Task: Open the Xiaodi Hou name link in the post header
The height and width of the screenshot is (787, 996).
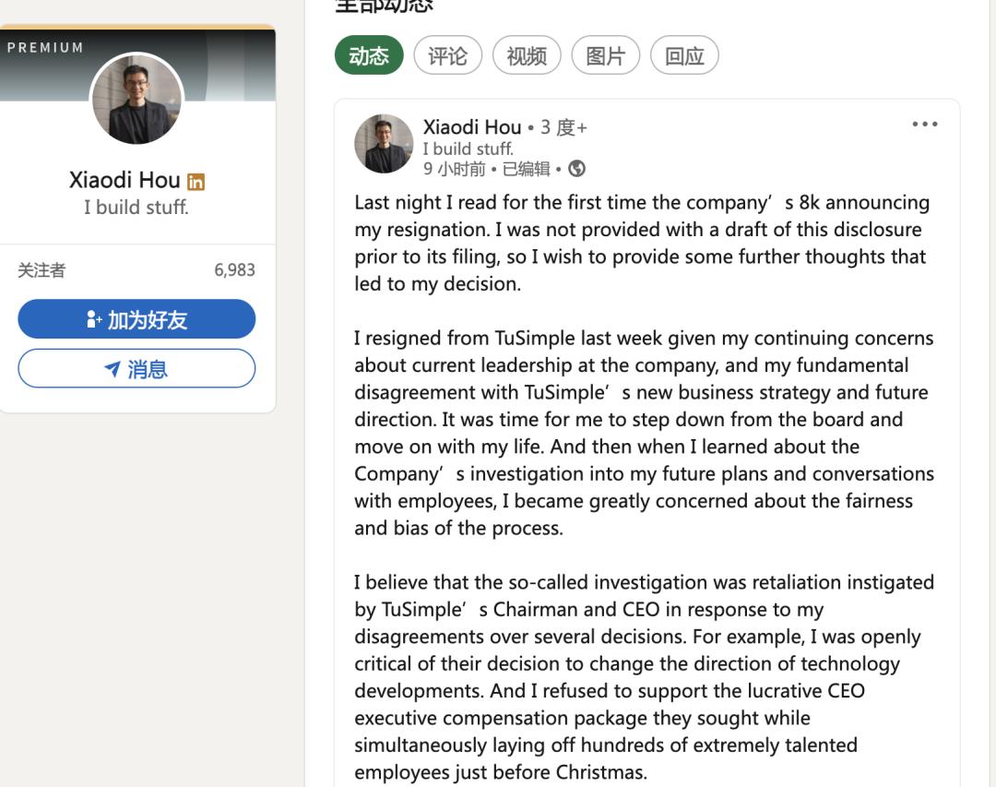Action: click(472, 127)
